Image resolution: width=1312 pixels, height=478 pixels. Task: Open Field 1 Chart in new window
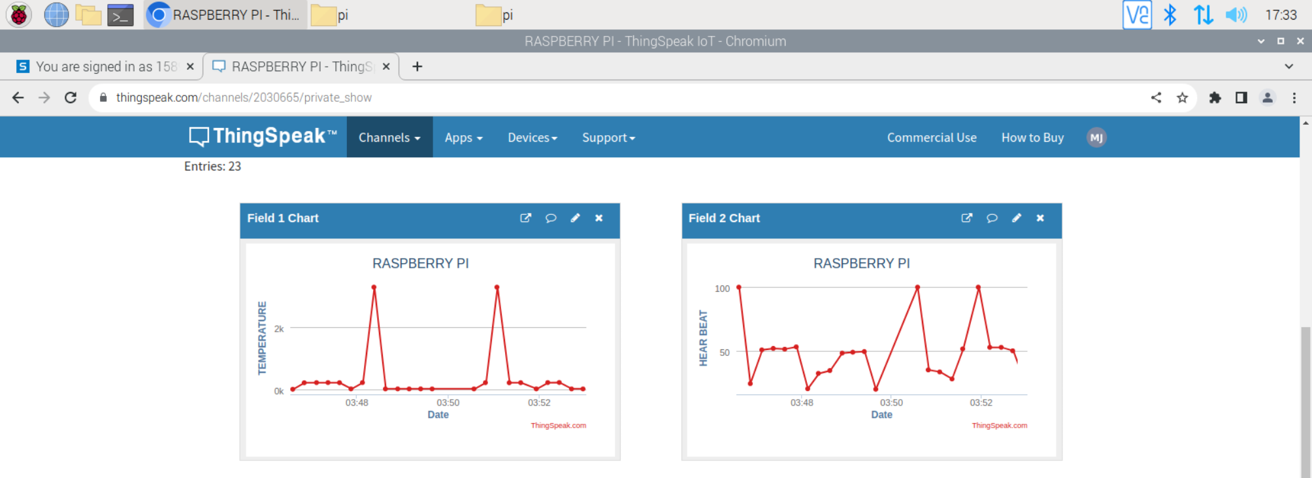(525, 218)
